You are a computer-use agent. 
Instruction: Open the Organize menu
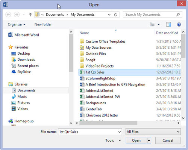[17, 24]
